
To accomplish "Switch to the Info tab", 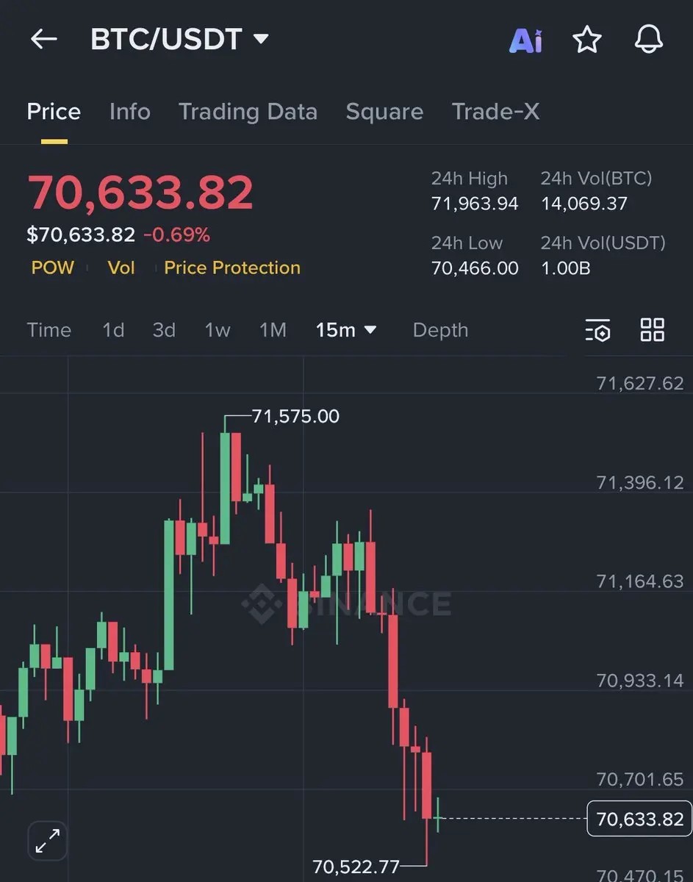I will tap(130, 112).
